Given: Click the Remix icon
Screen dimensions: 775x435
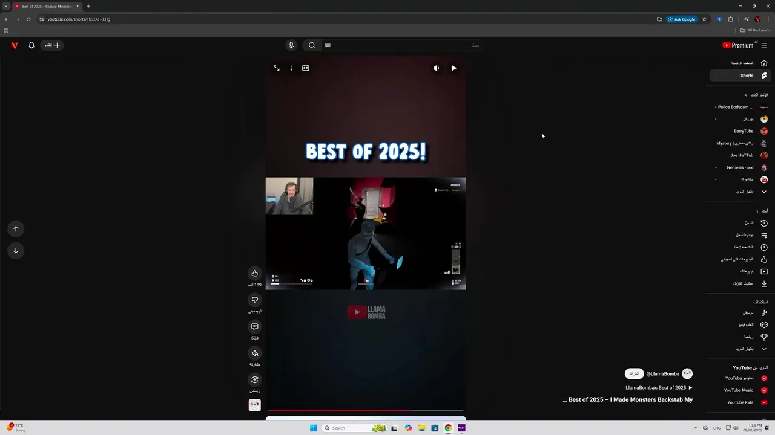Looking at the screenshot, I should pyautogui.click(x=255, y=380).
